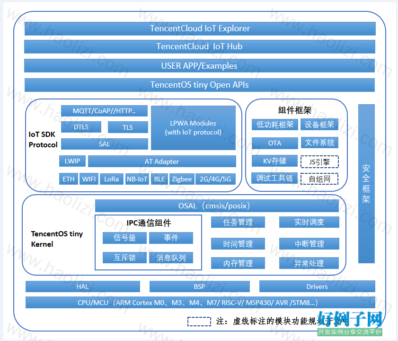Image resolution: width=398 pixels, height=341 pixels.
Task: Click the TencentCloud IoT Explorer bar
Action: 200,28
